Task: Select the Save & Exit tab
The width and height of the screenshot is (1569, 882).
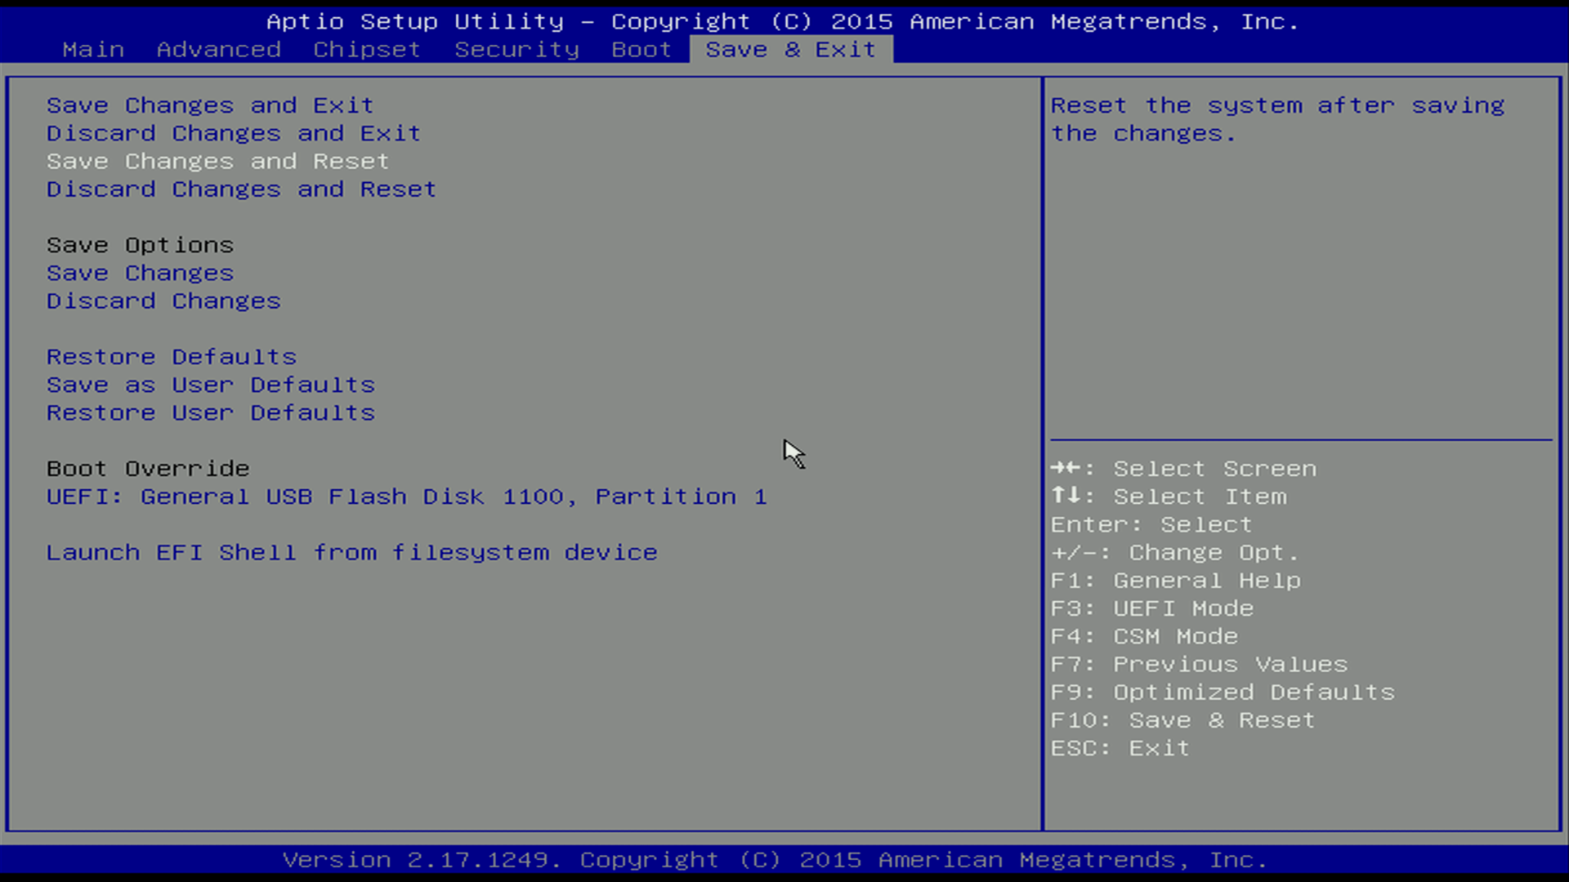Action: [789, 49]
